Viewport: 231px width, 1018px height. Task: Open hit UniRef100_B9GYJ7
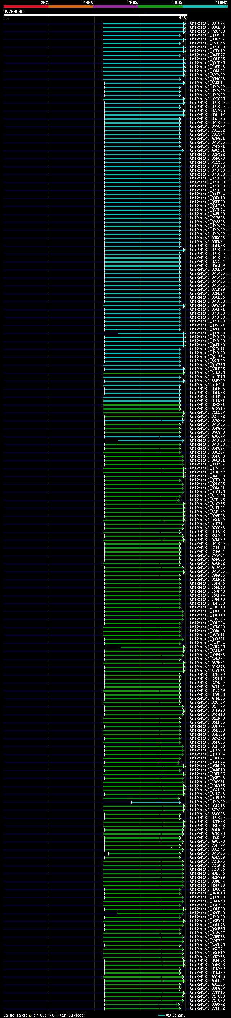[x=207, y=39]
